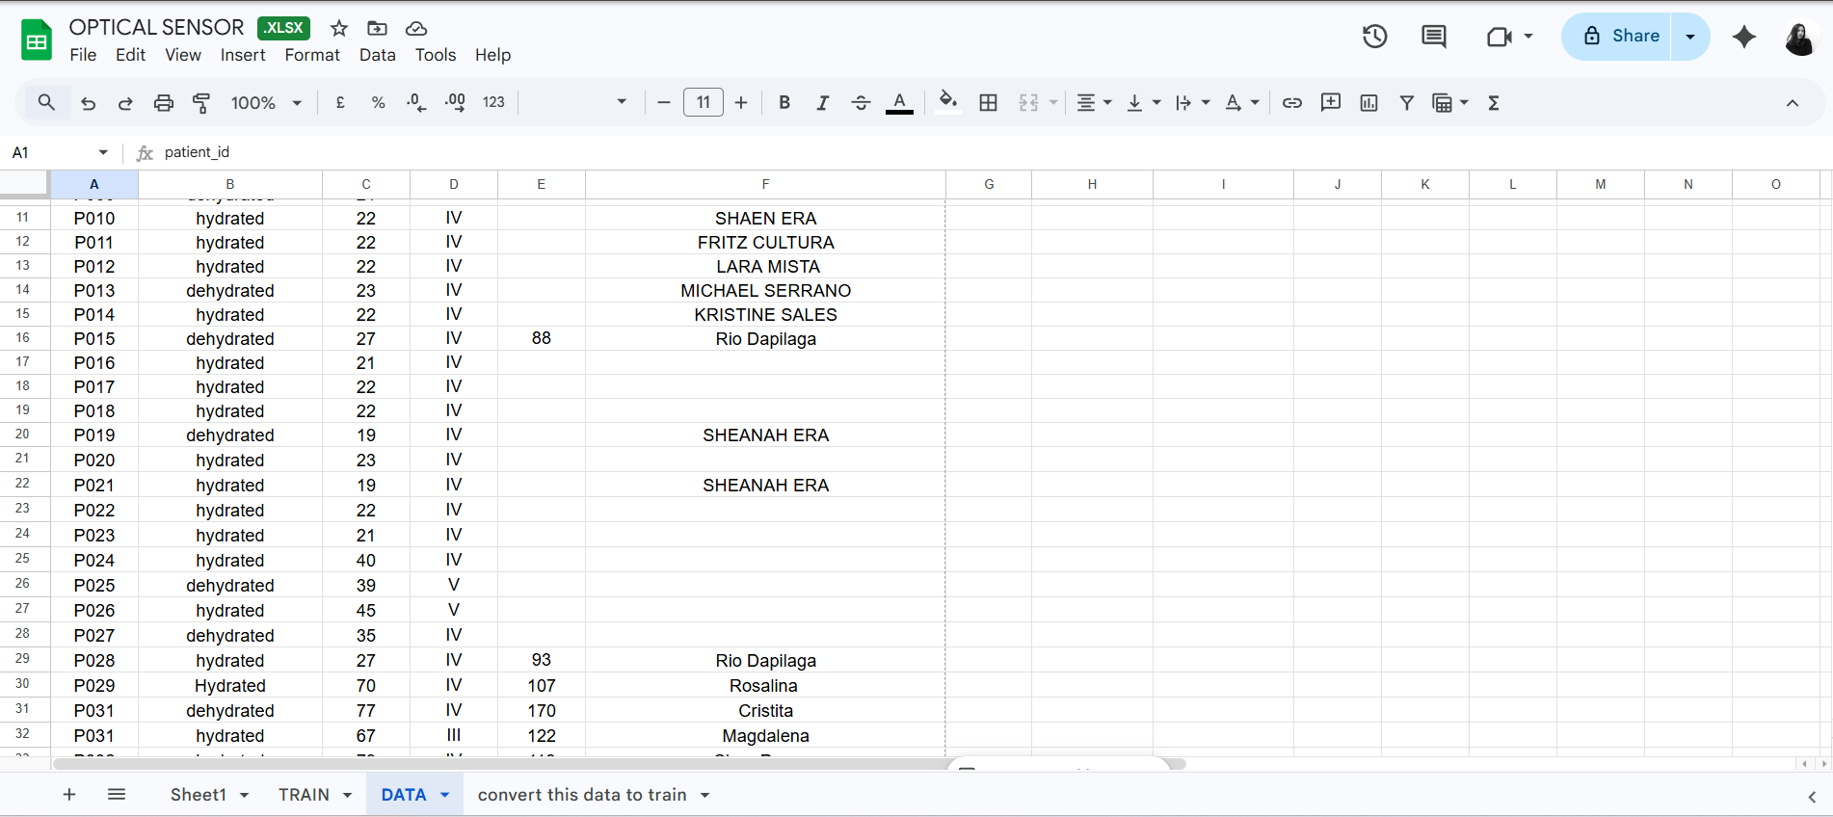Insert a link
This screenshot has width=1833, height=817.
[1292, 102]
